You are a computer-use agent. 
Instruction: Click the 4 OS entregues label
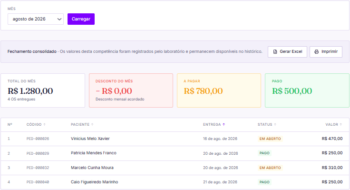point(21,99)
